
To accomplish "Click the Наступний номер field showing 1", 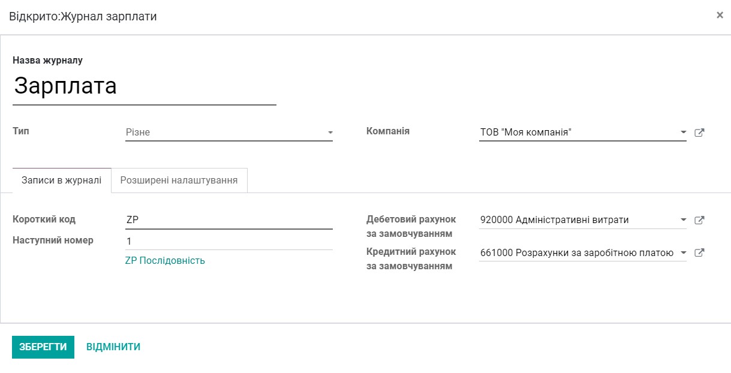I will (x=228, y=240).
